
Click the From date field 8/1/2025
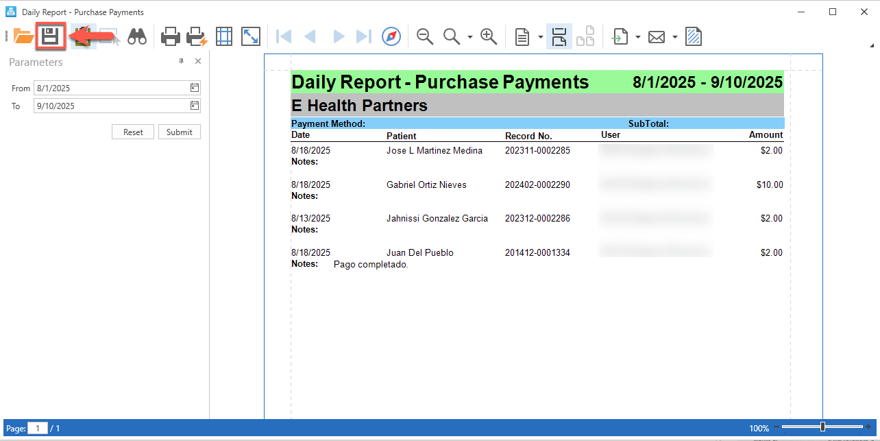click(117, 88)
